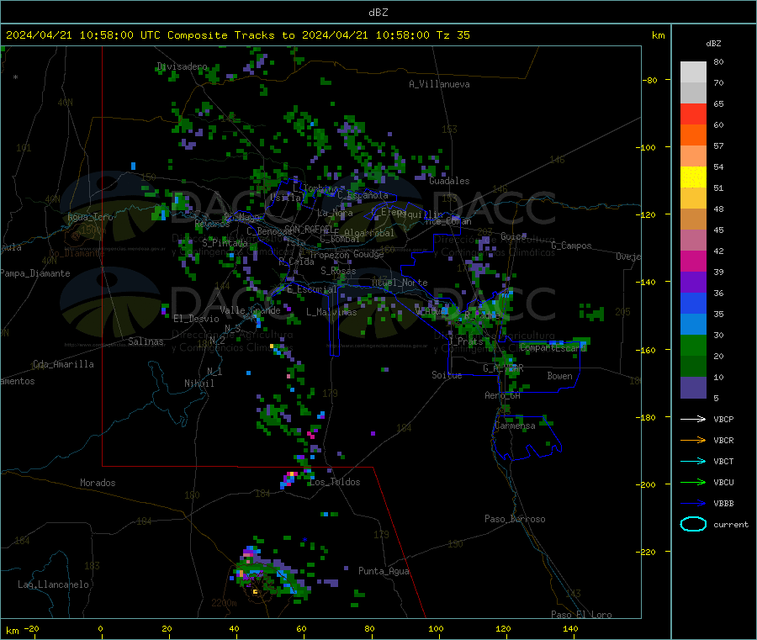This screenshot has height=640, width=757.
Task: Click the Los_Toldos map label
Action: [335, 482]
